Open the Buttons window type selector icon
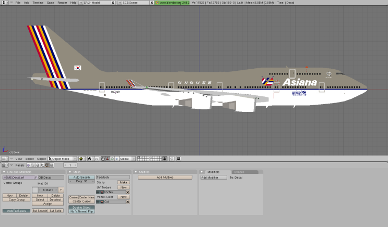This screenshot has width=388, height=227. 5,165
